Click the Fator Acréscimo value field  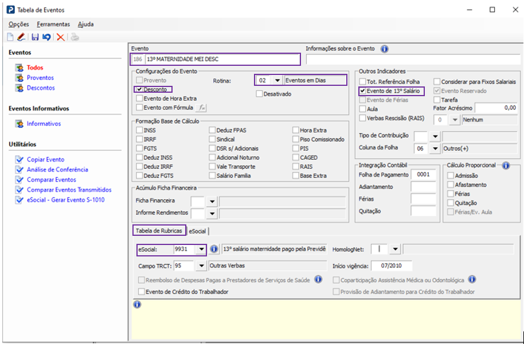[x=496, y=108]
